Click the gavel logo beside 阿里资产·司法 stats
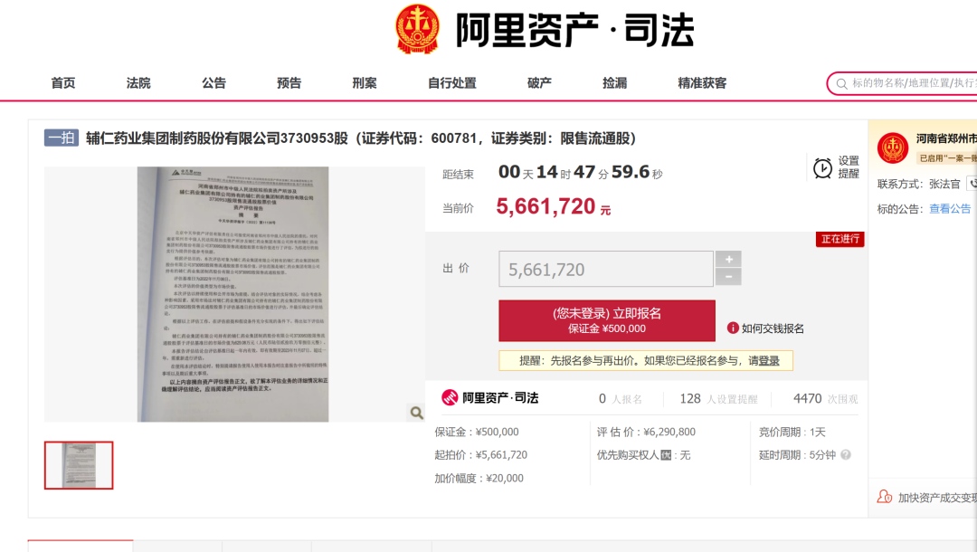This screenshot has width=977, height=552. coord(450,398)
